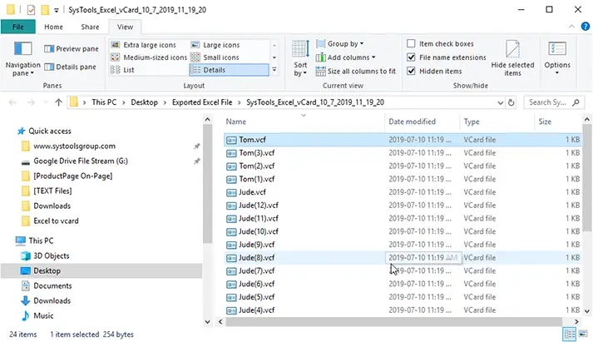Open Music folder in sidebar
The image size is (593, 342).
point(43,316)
